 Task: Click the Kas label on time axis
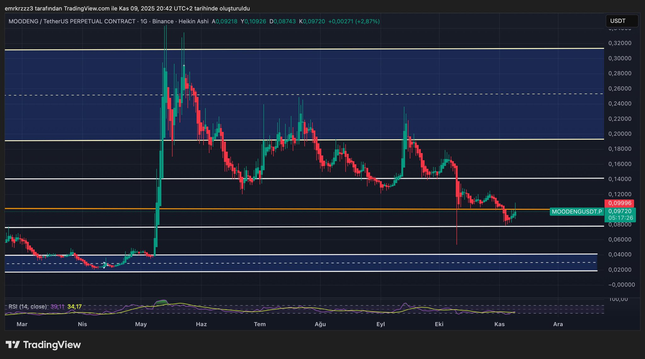pos(499,324)
